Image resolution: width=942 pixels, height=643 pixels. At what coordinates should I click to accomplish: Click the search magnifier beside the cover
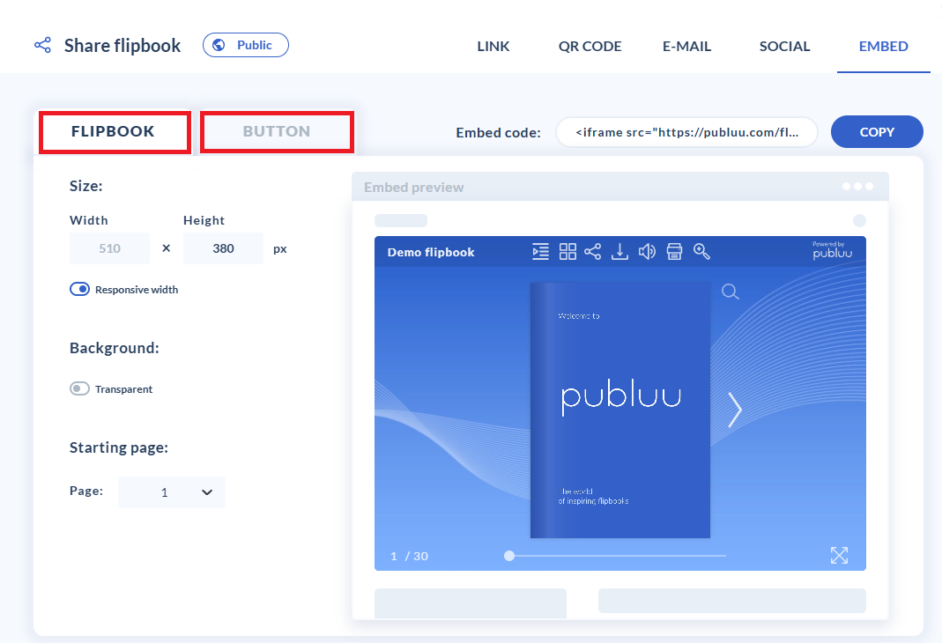coord(730,292)
